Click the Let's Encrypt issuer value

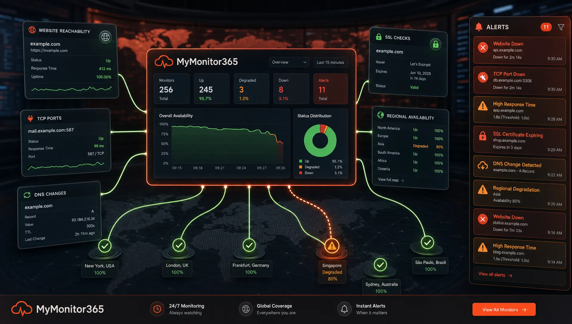point(420,64)
